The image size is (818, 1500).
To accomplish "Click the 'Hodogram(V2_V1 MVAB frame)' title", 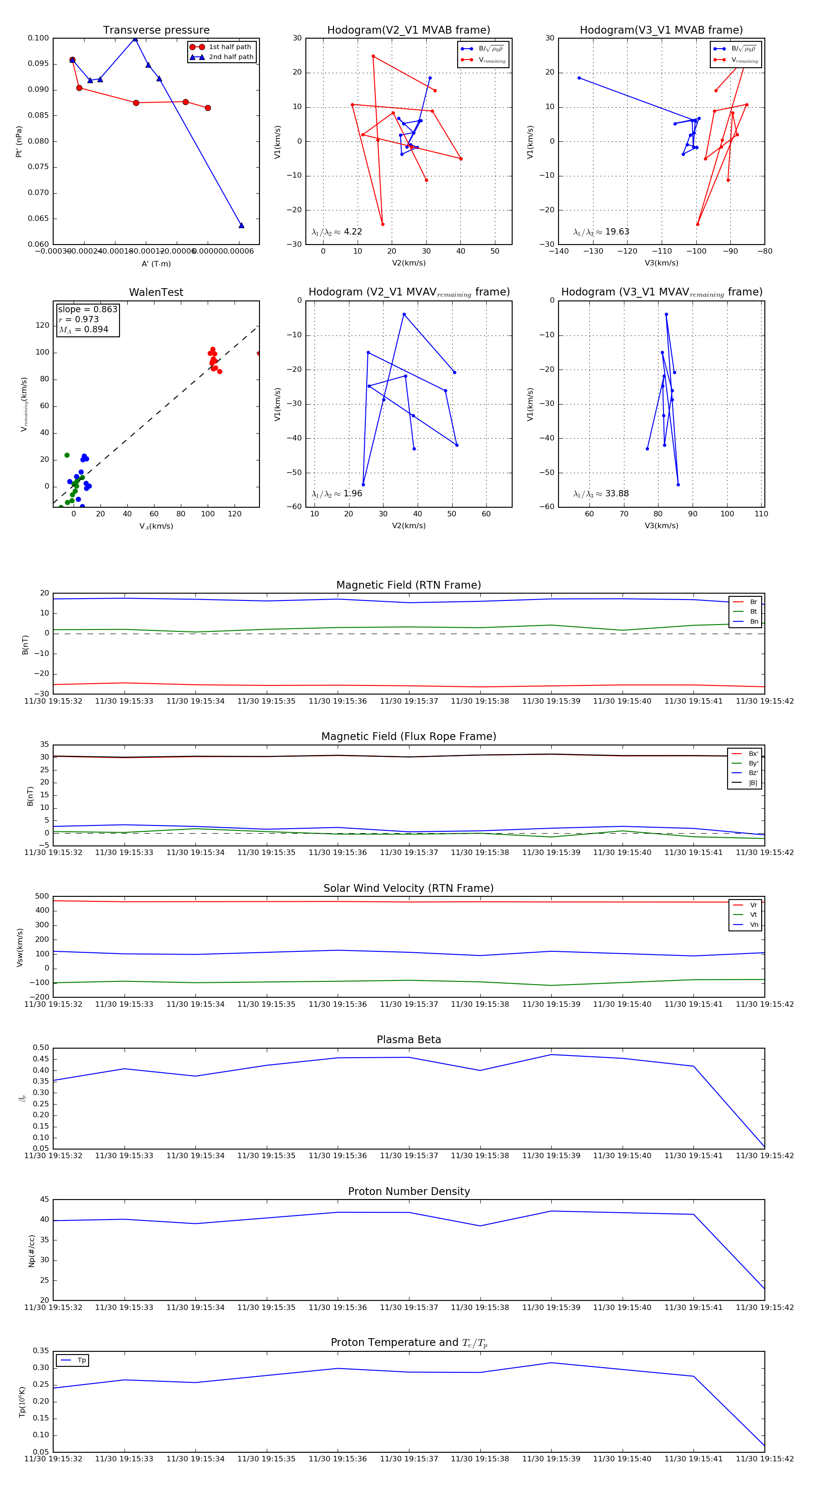I will 409,30.
